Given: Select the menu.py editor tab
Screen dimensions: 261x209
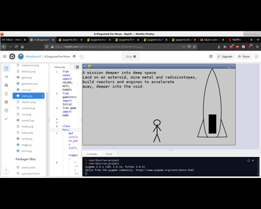Looking at the screenshot, I should click(60, 67).
